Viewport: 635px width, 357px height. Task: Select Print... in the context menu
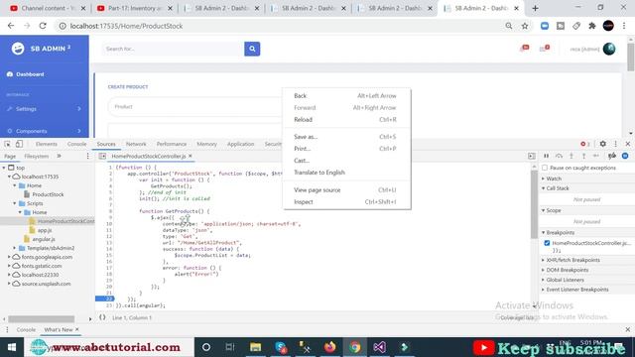pyautogui.click(x=346, y=149)
